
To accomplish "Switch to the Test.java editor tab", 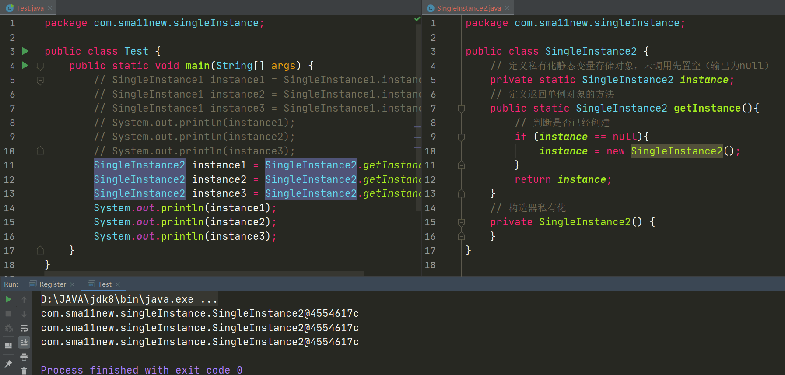I will [30, 8].
